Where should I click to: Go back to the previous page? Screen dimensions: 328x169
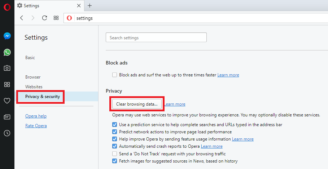coord(22,18)
